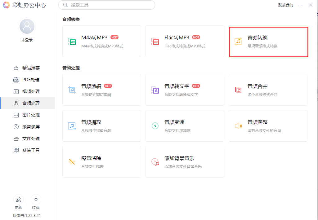Select the 音频转换 icon in the red-highlighted card
This screenshot has width=318, height=220.
tap(238, 41)
